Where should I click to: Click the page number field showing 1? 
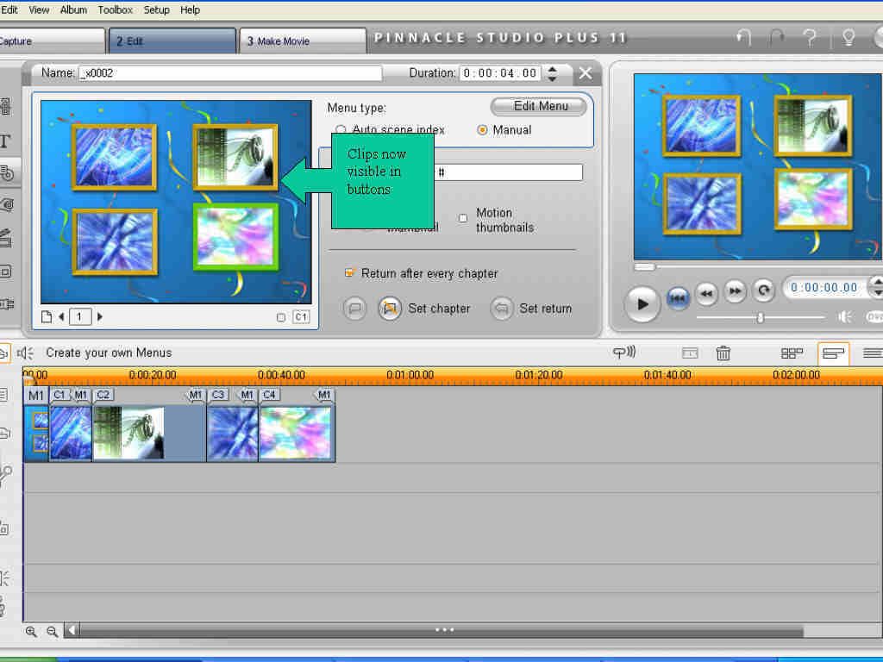[80, 317]
